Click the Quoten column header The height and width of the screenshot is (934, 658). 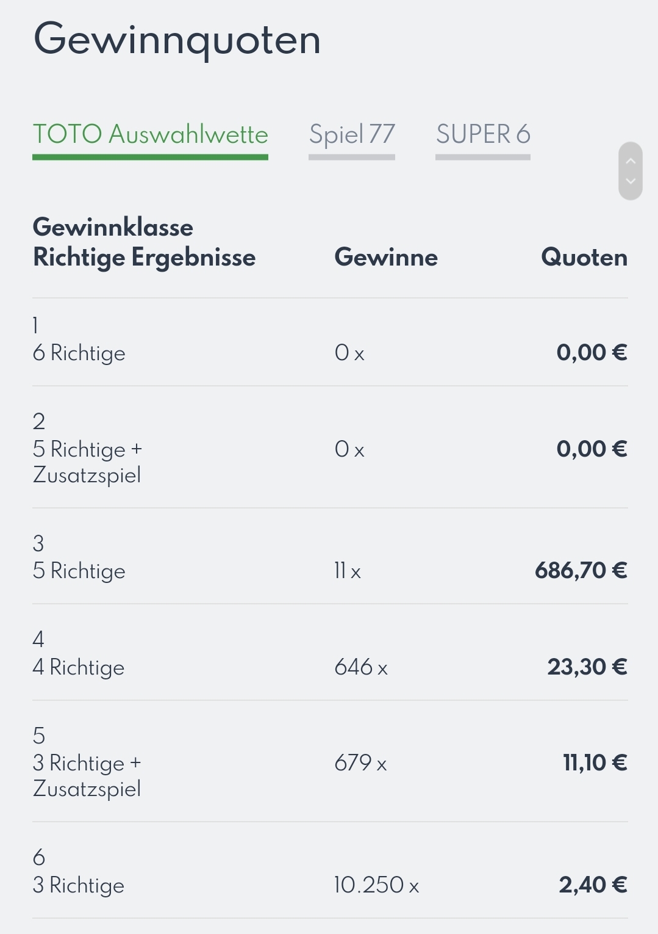[x=584, y=257]
